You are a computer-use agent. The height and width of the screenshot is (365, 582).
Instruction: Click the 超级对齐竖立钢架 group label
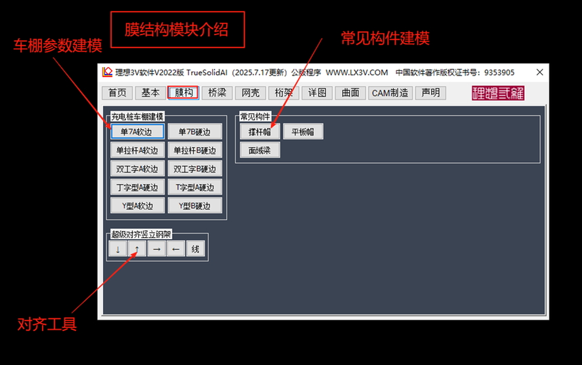tap(141, 234)
